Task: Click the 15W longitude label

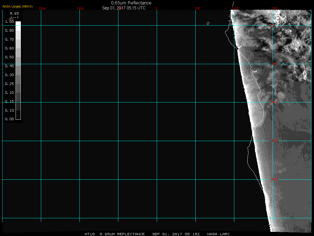Action: [x=42, y=8]
